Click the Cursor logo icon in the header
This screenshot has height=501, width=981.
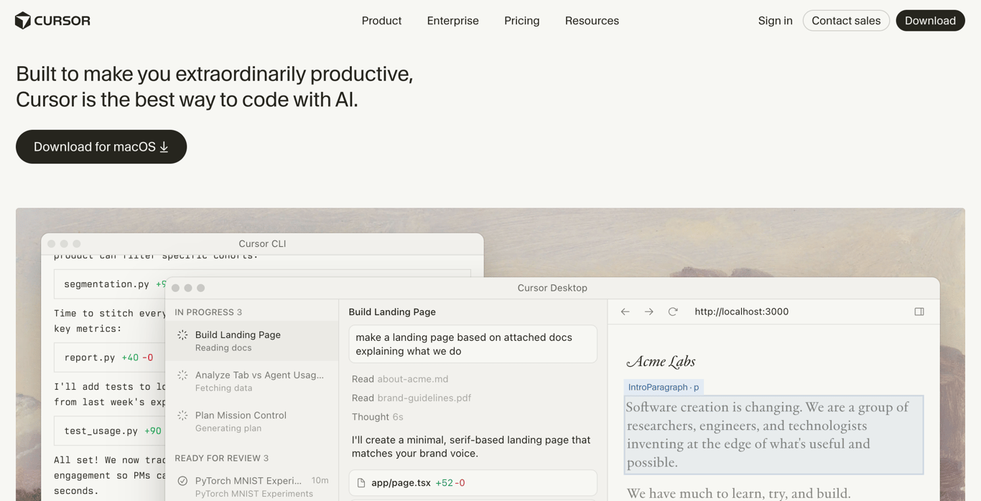22,20
